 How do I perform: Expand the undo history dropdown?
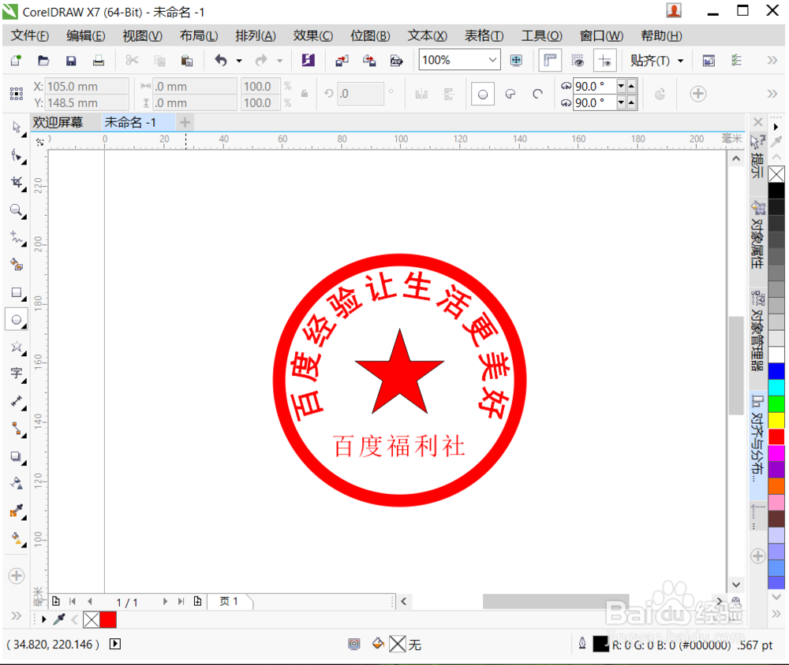pyautogui.click(x=240, y=61)
